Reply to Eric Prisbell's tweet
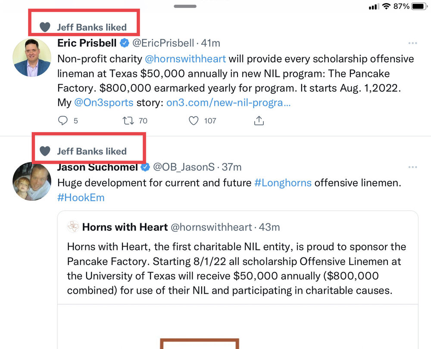This screenshot has width=431, height=349. coord(63,121)
